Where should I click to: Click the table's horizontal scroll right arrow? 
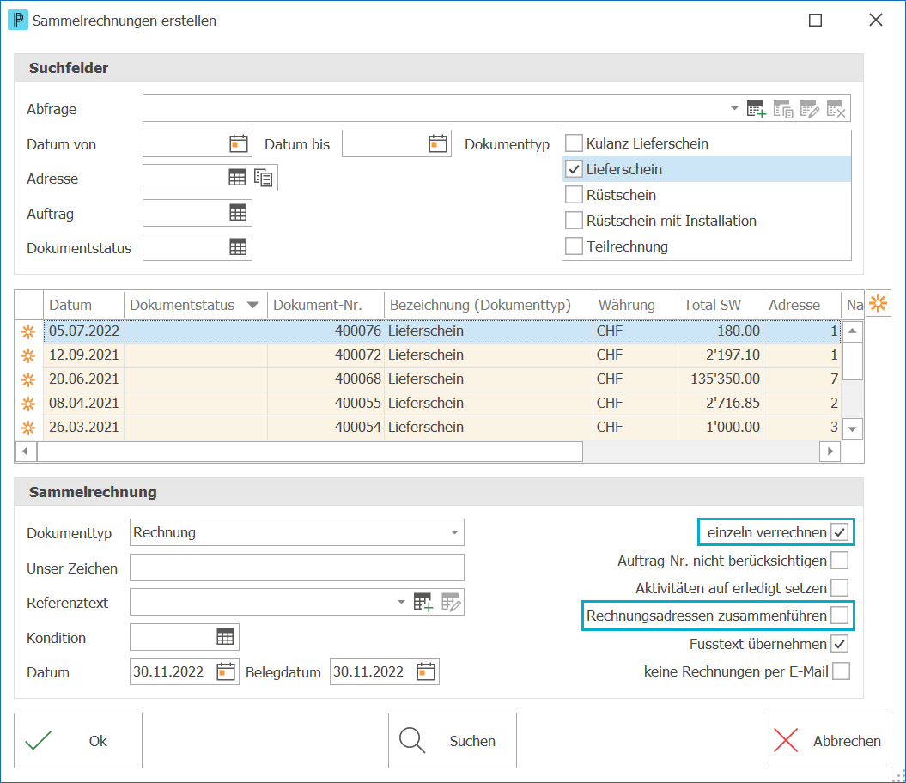click(830, 452)
